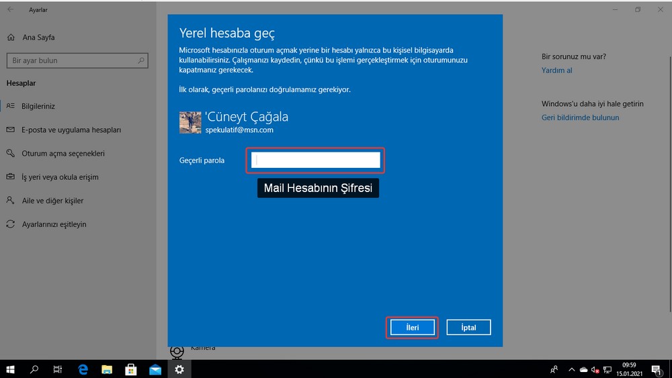Open Oturum açma seçenekleri settings page
Viewport: 672px width, 378px height.
tap(62, 153)
